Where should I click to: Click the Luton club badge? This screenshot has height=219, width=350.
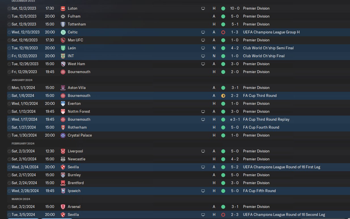(x=63, y=8)
